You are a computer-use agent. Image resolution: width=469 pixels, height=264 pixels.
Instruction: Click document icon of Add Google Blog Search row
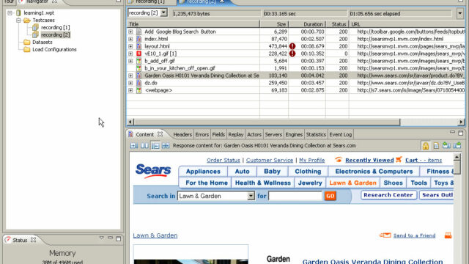139,32
